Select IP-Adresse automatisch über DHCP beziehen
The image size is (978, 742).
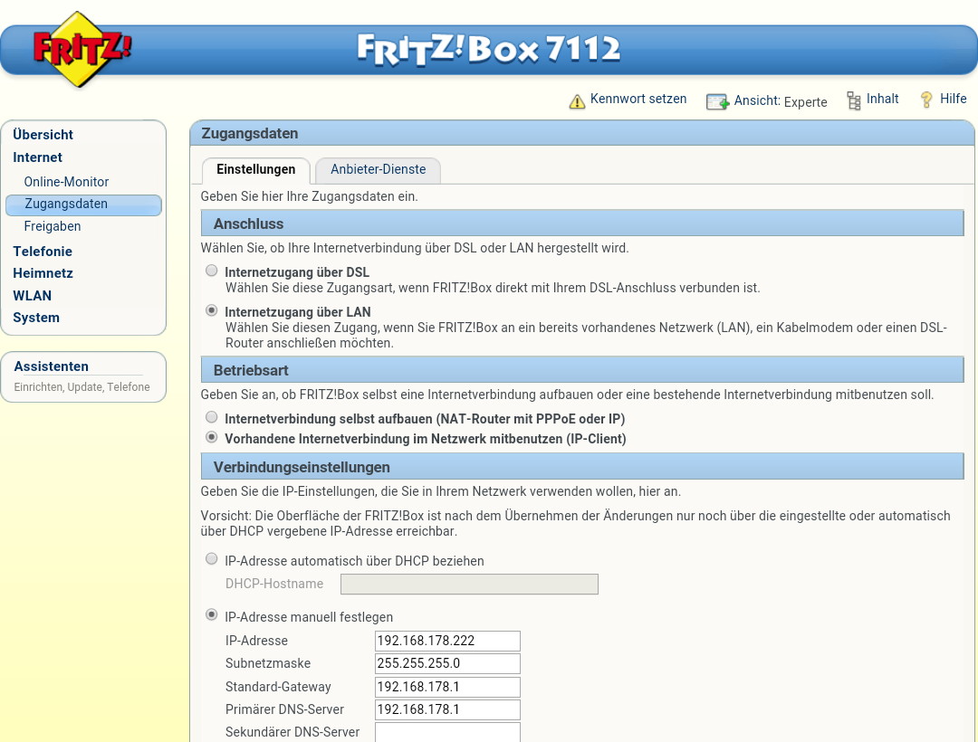point(212,559)
